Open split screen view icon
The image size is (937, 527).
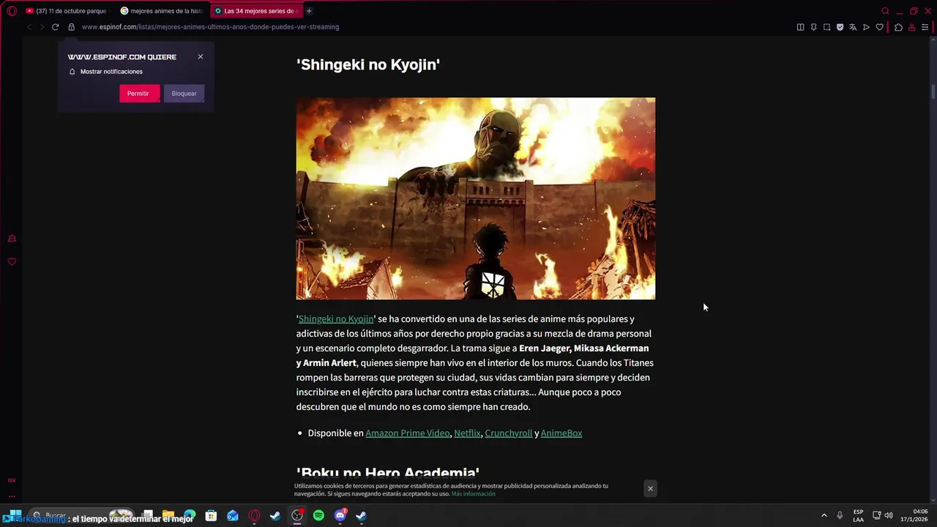(800, 27)
